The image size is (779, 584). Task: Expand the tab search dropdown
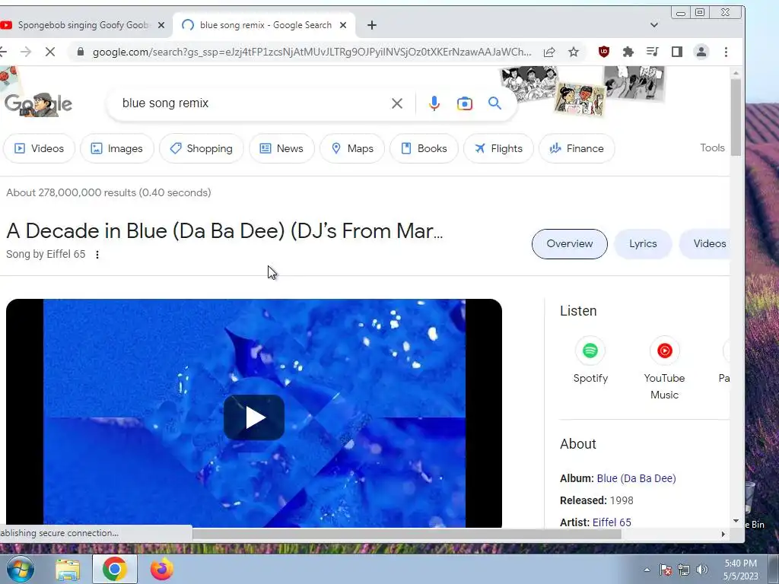pos(653,25)
